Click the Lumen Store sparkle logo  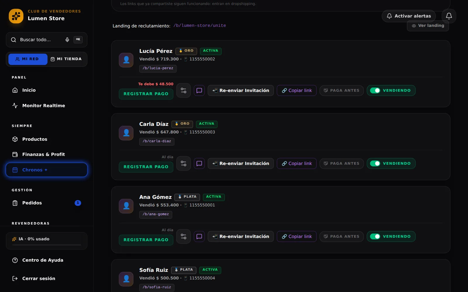[16, 16]
